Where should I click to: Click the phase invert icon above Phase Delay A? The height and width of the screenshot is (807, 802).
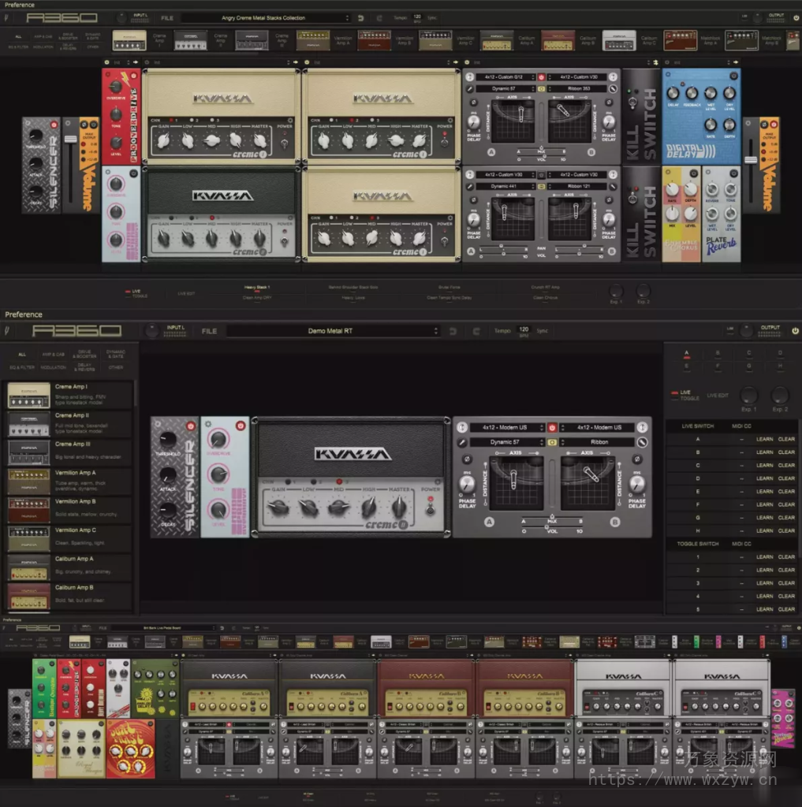coord(468,459)
